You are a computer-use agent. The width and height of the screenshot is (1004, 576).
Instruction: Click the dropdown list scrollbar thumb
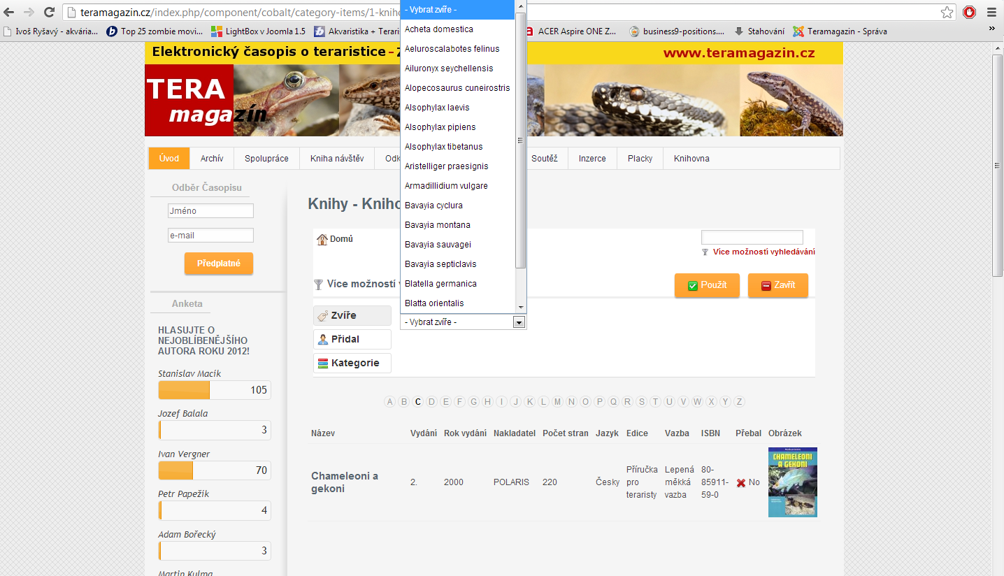[x=520, y=140]
